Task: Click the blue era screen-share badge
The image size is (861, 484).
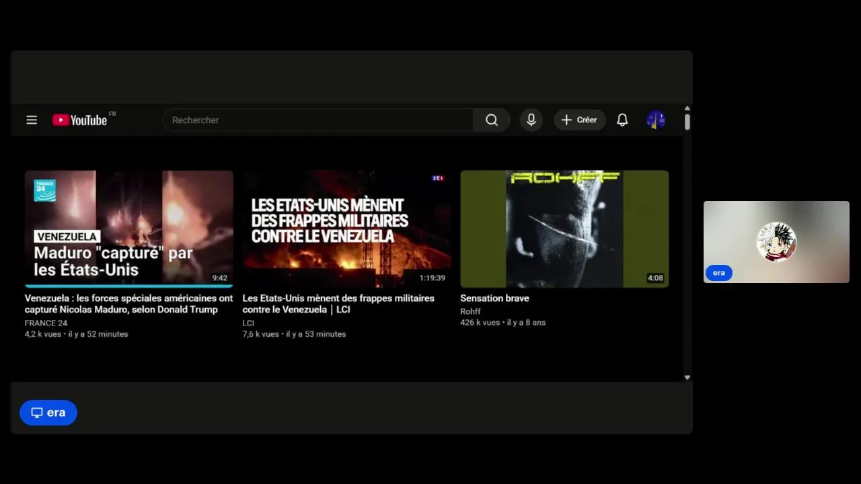Action: [48, 413]
